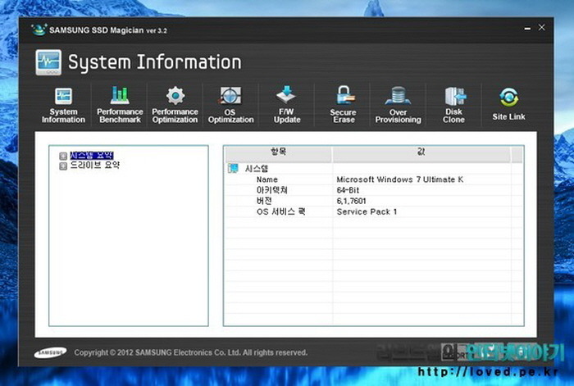
Task: Select the 아키텍처 row label
Action: coord(272,190)
